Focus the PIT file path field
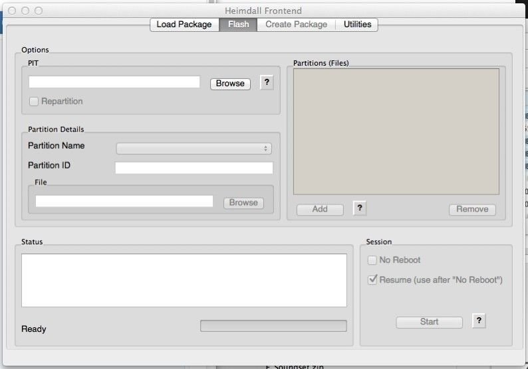 click(x=114, y=82)
